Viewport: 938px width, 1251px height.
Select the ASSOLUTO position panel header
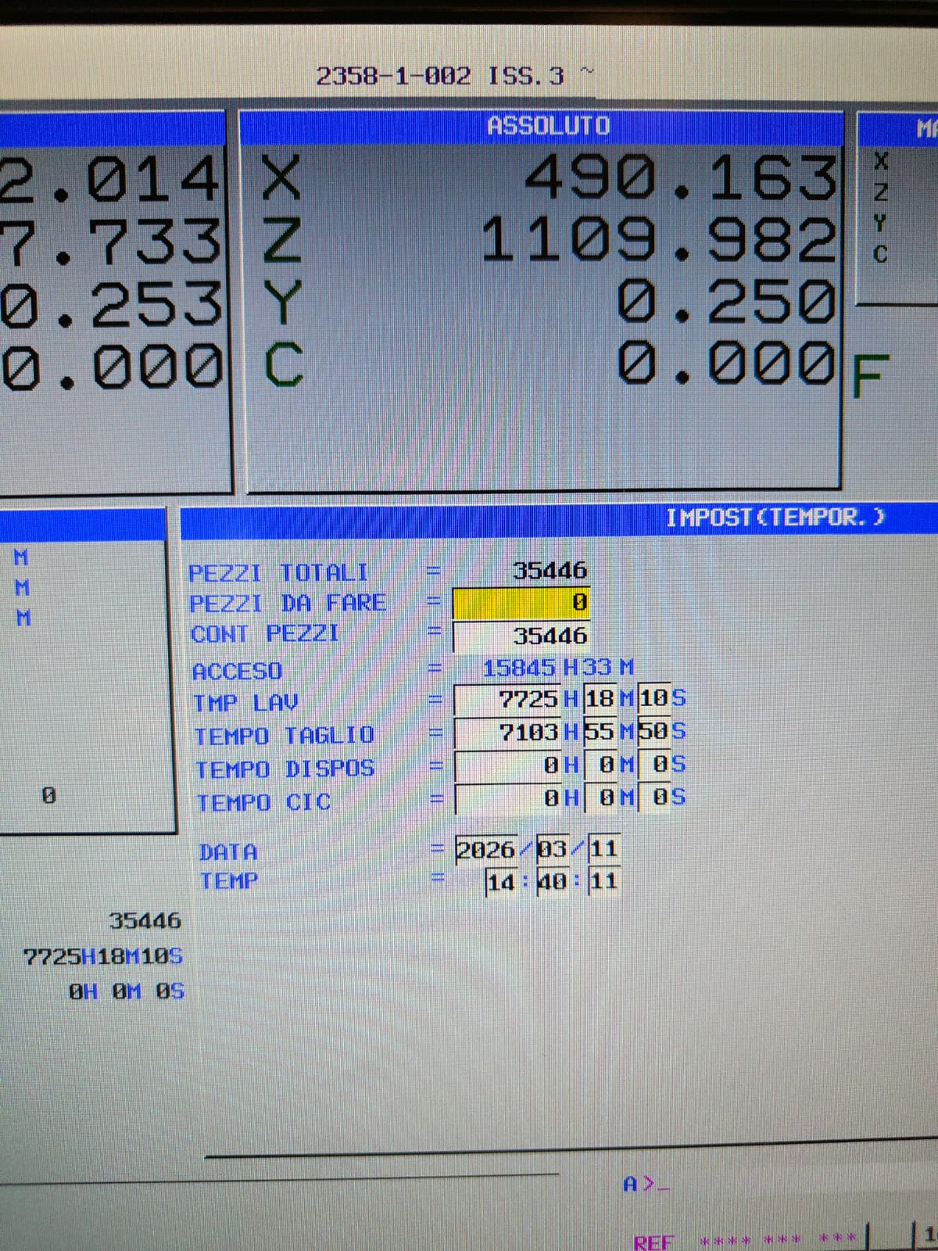point(547,126)
